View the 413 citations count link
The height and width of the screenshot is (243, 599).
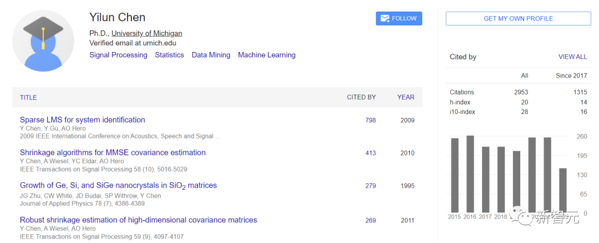coord(370,153)
